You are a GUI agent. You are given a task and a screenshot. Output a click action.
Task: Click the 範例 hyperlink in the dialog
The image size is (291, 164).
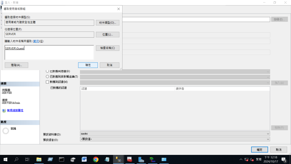click(36, 41)
